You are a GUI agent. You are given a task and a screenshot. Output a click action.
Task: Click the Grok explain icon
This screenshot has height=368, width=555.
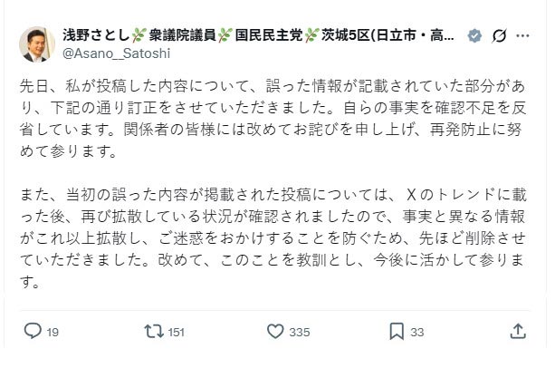[498, 36]
